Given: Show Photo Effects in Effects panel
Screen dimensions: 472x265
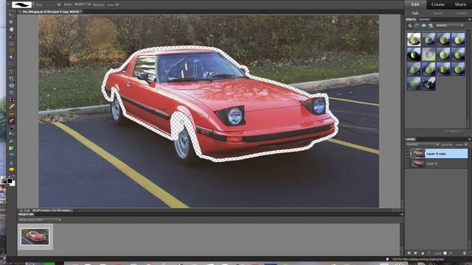Looking at the screenshot, I should click(423, 26).
